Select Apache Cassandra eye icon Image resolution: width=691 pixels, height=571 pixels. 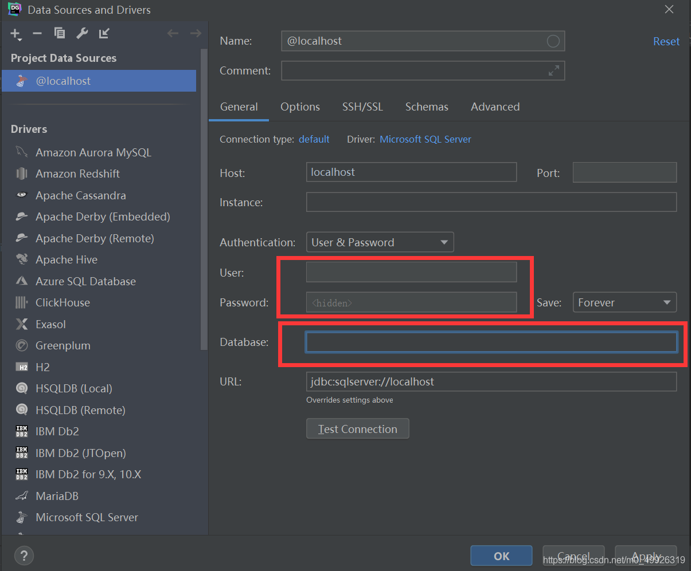(22, 195)
